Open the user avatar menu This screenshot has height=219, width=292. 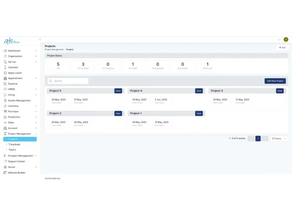pos(286,40)
